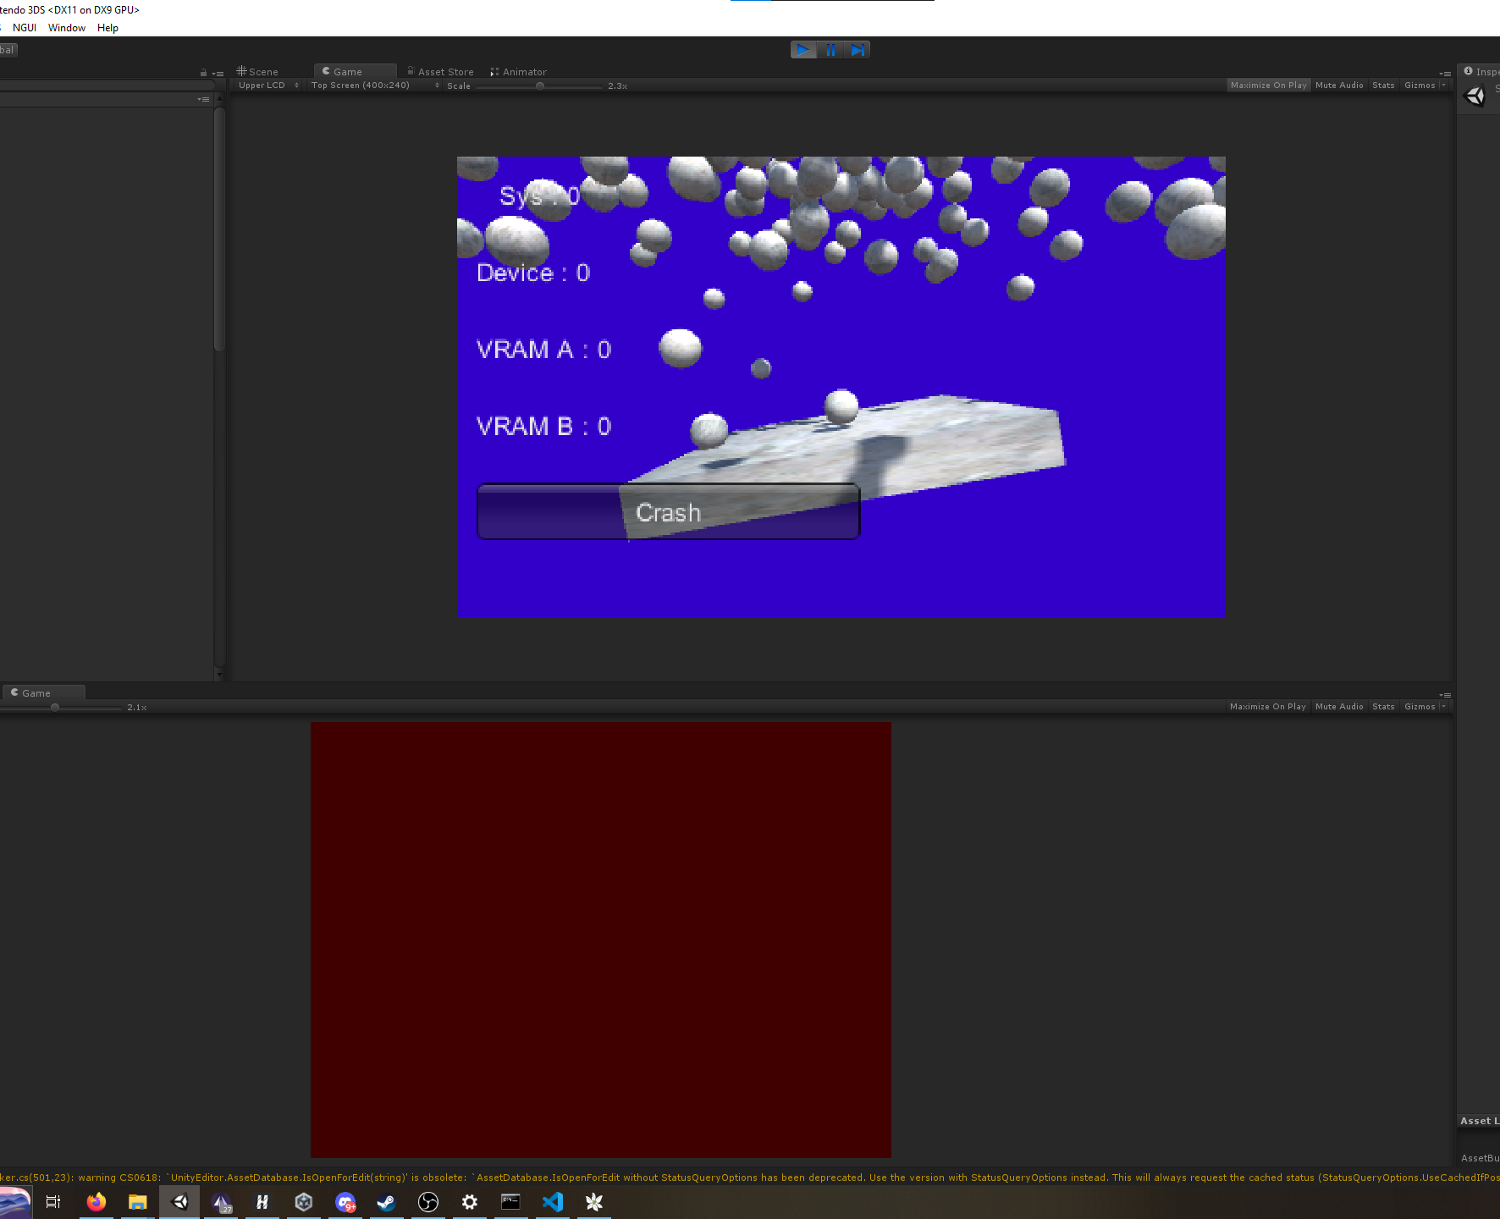Toggle Mute Audio in lower Game view
The image size is (1500, 1219).
point(1339,707)
